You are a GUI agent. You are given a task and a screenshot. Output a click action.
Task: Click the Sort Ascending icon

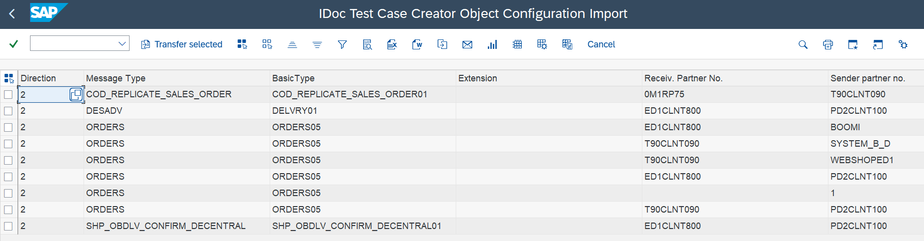point(292,44)
